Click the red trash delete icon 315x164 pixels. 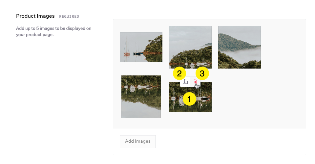[195, 82]
